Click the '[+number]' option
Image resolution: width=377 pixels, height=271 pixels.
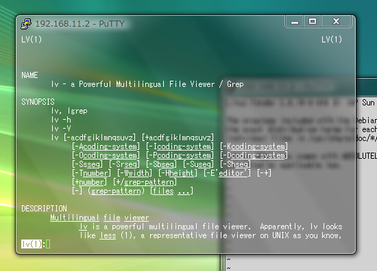[x=89, y=182]
